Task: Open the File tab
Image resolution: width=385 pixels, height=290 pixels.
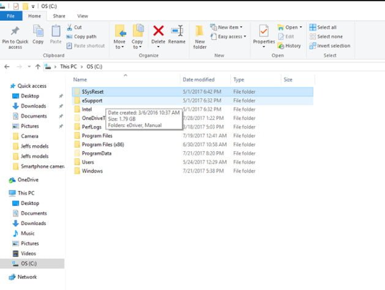Action: click(x=11, y=16)
